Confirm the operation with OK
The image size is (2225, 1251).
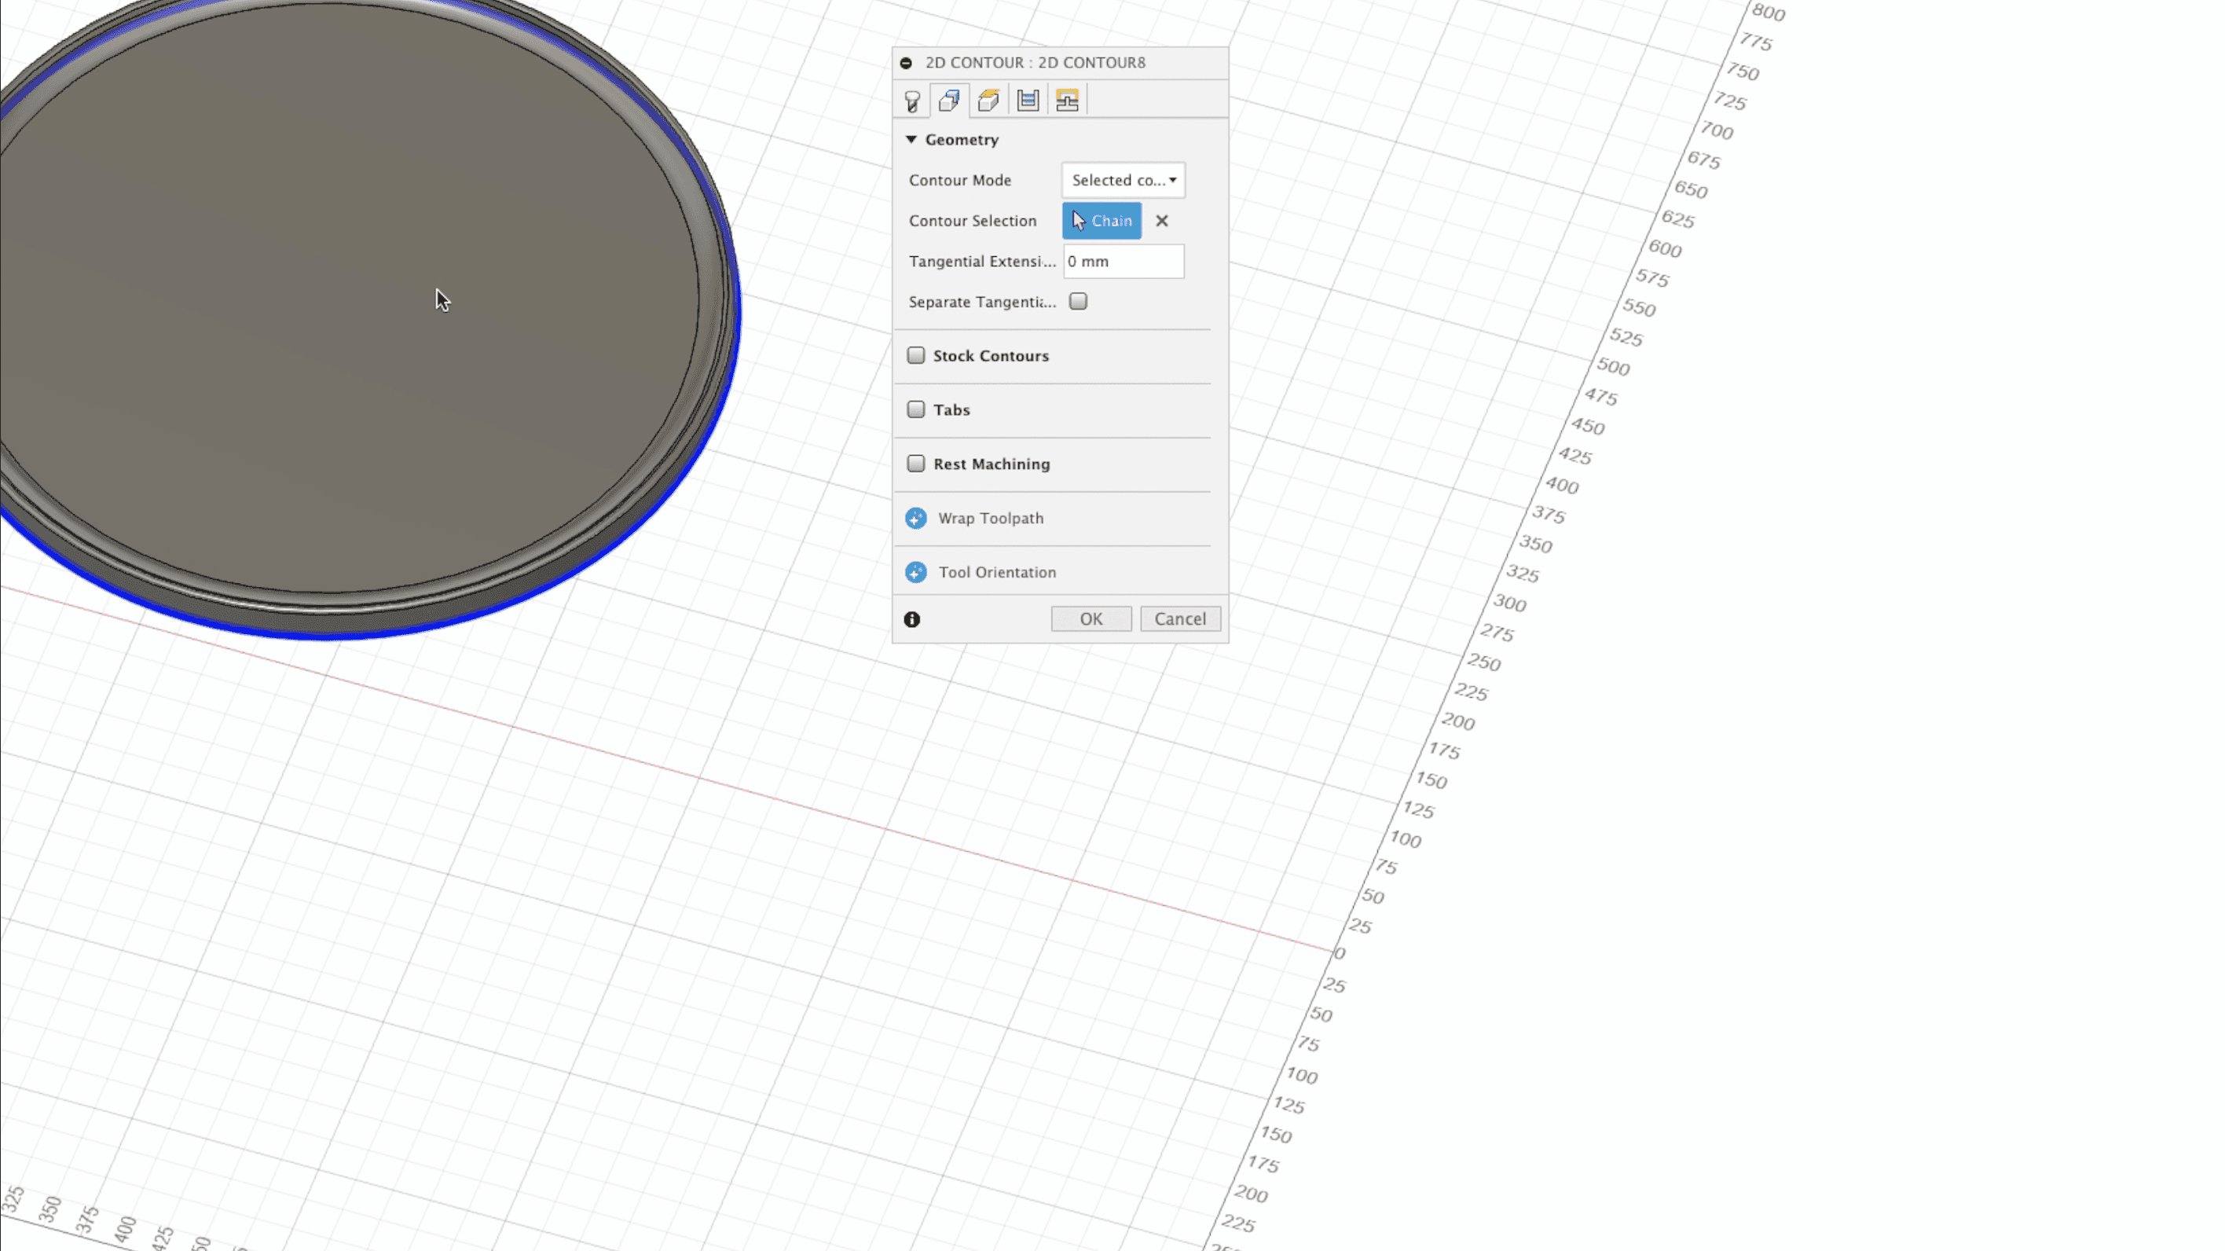[x=1091, y=618]
